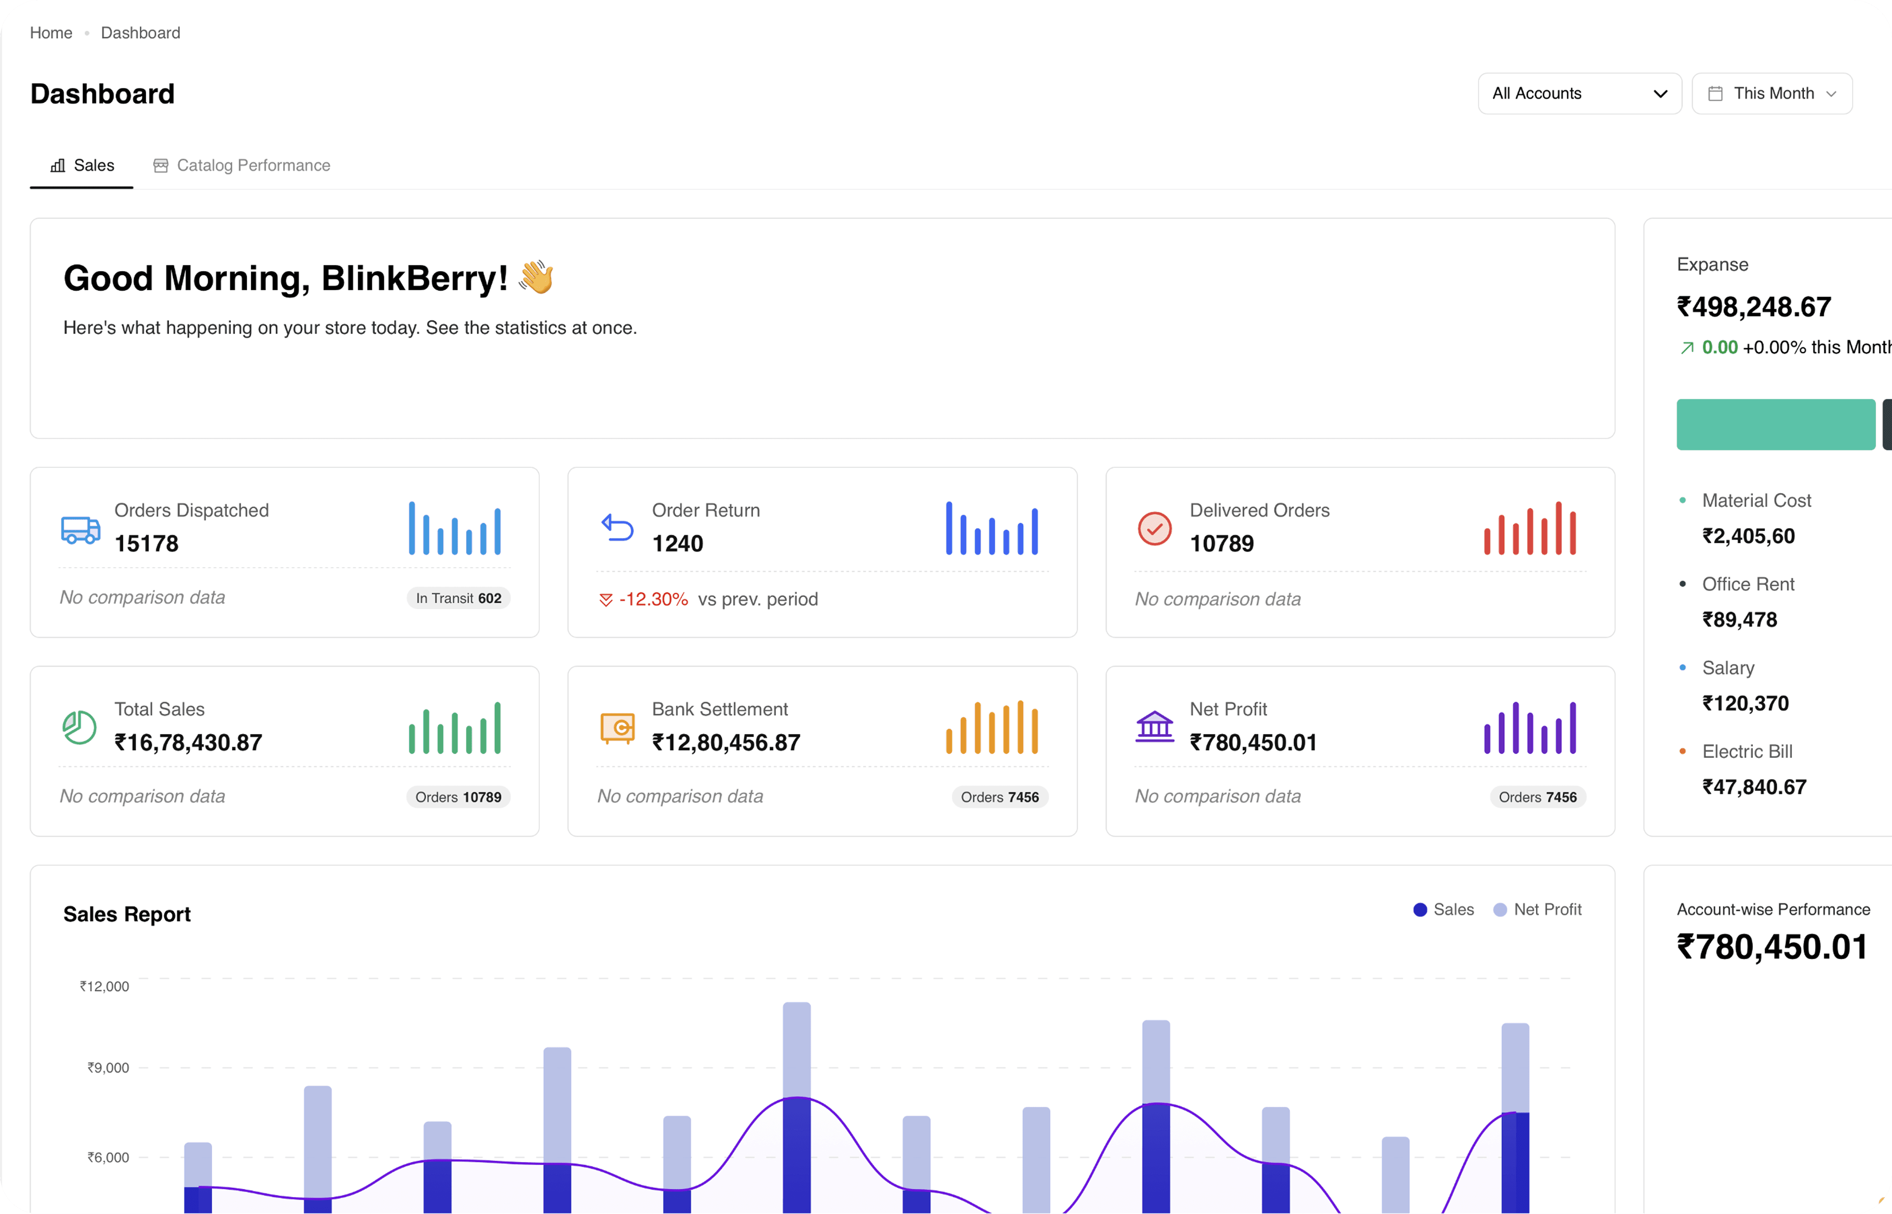
Task: Click the Orders 7456 badge in Net Profit
Action: (1538, 797)
